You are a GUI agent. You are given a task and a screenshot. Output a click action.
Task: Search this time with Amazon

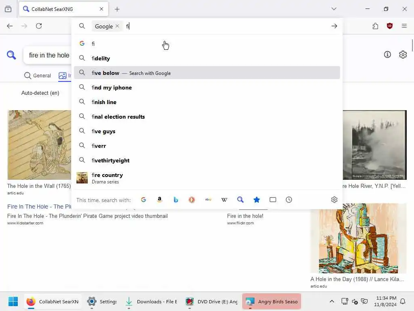159,200
